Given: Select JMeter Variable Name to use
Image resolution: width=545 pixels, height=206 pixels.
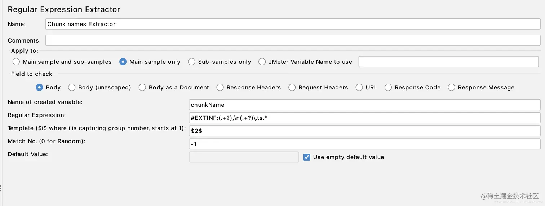Looking at the screenshot, I should [262, 62].
